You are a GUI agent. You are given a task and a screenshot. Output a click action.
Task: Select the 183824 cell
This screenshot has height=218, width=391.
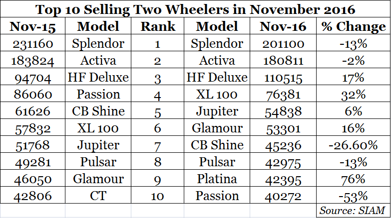click(33, 61)
